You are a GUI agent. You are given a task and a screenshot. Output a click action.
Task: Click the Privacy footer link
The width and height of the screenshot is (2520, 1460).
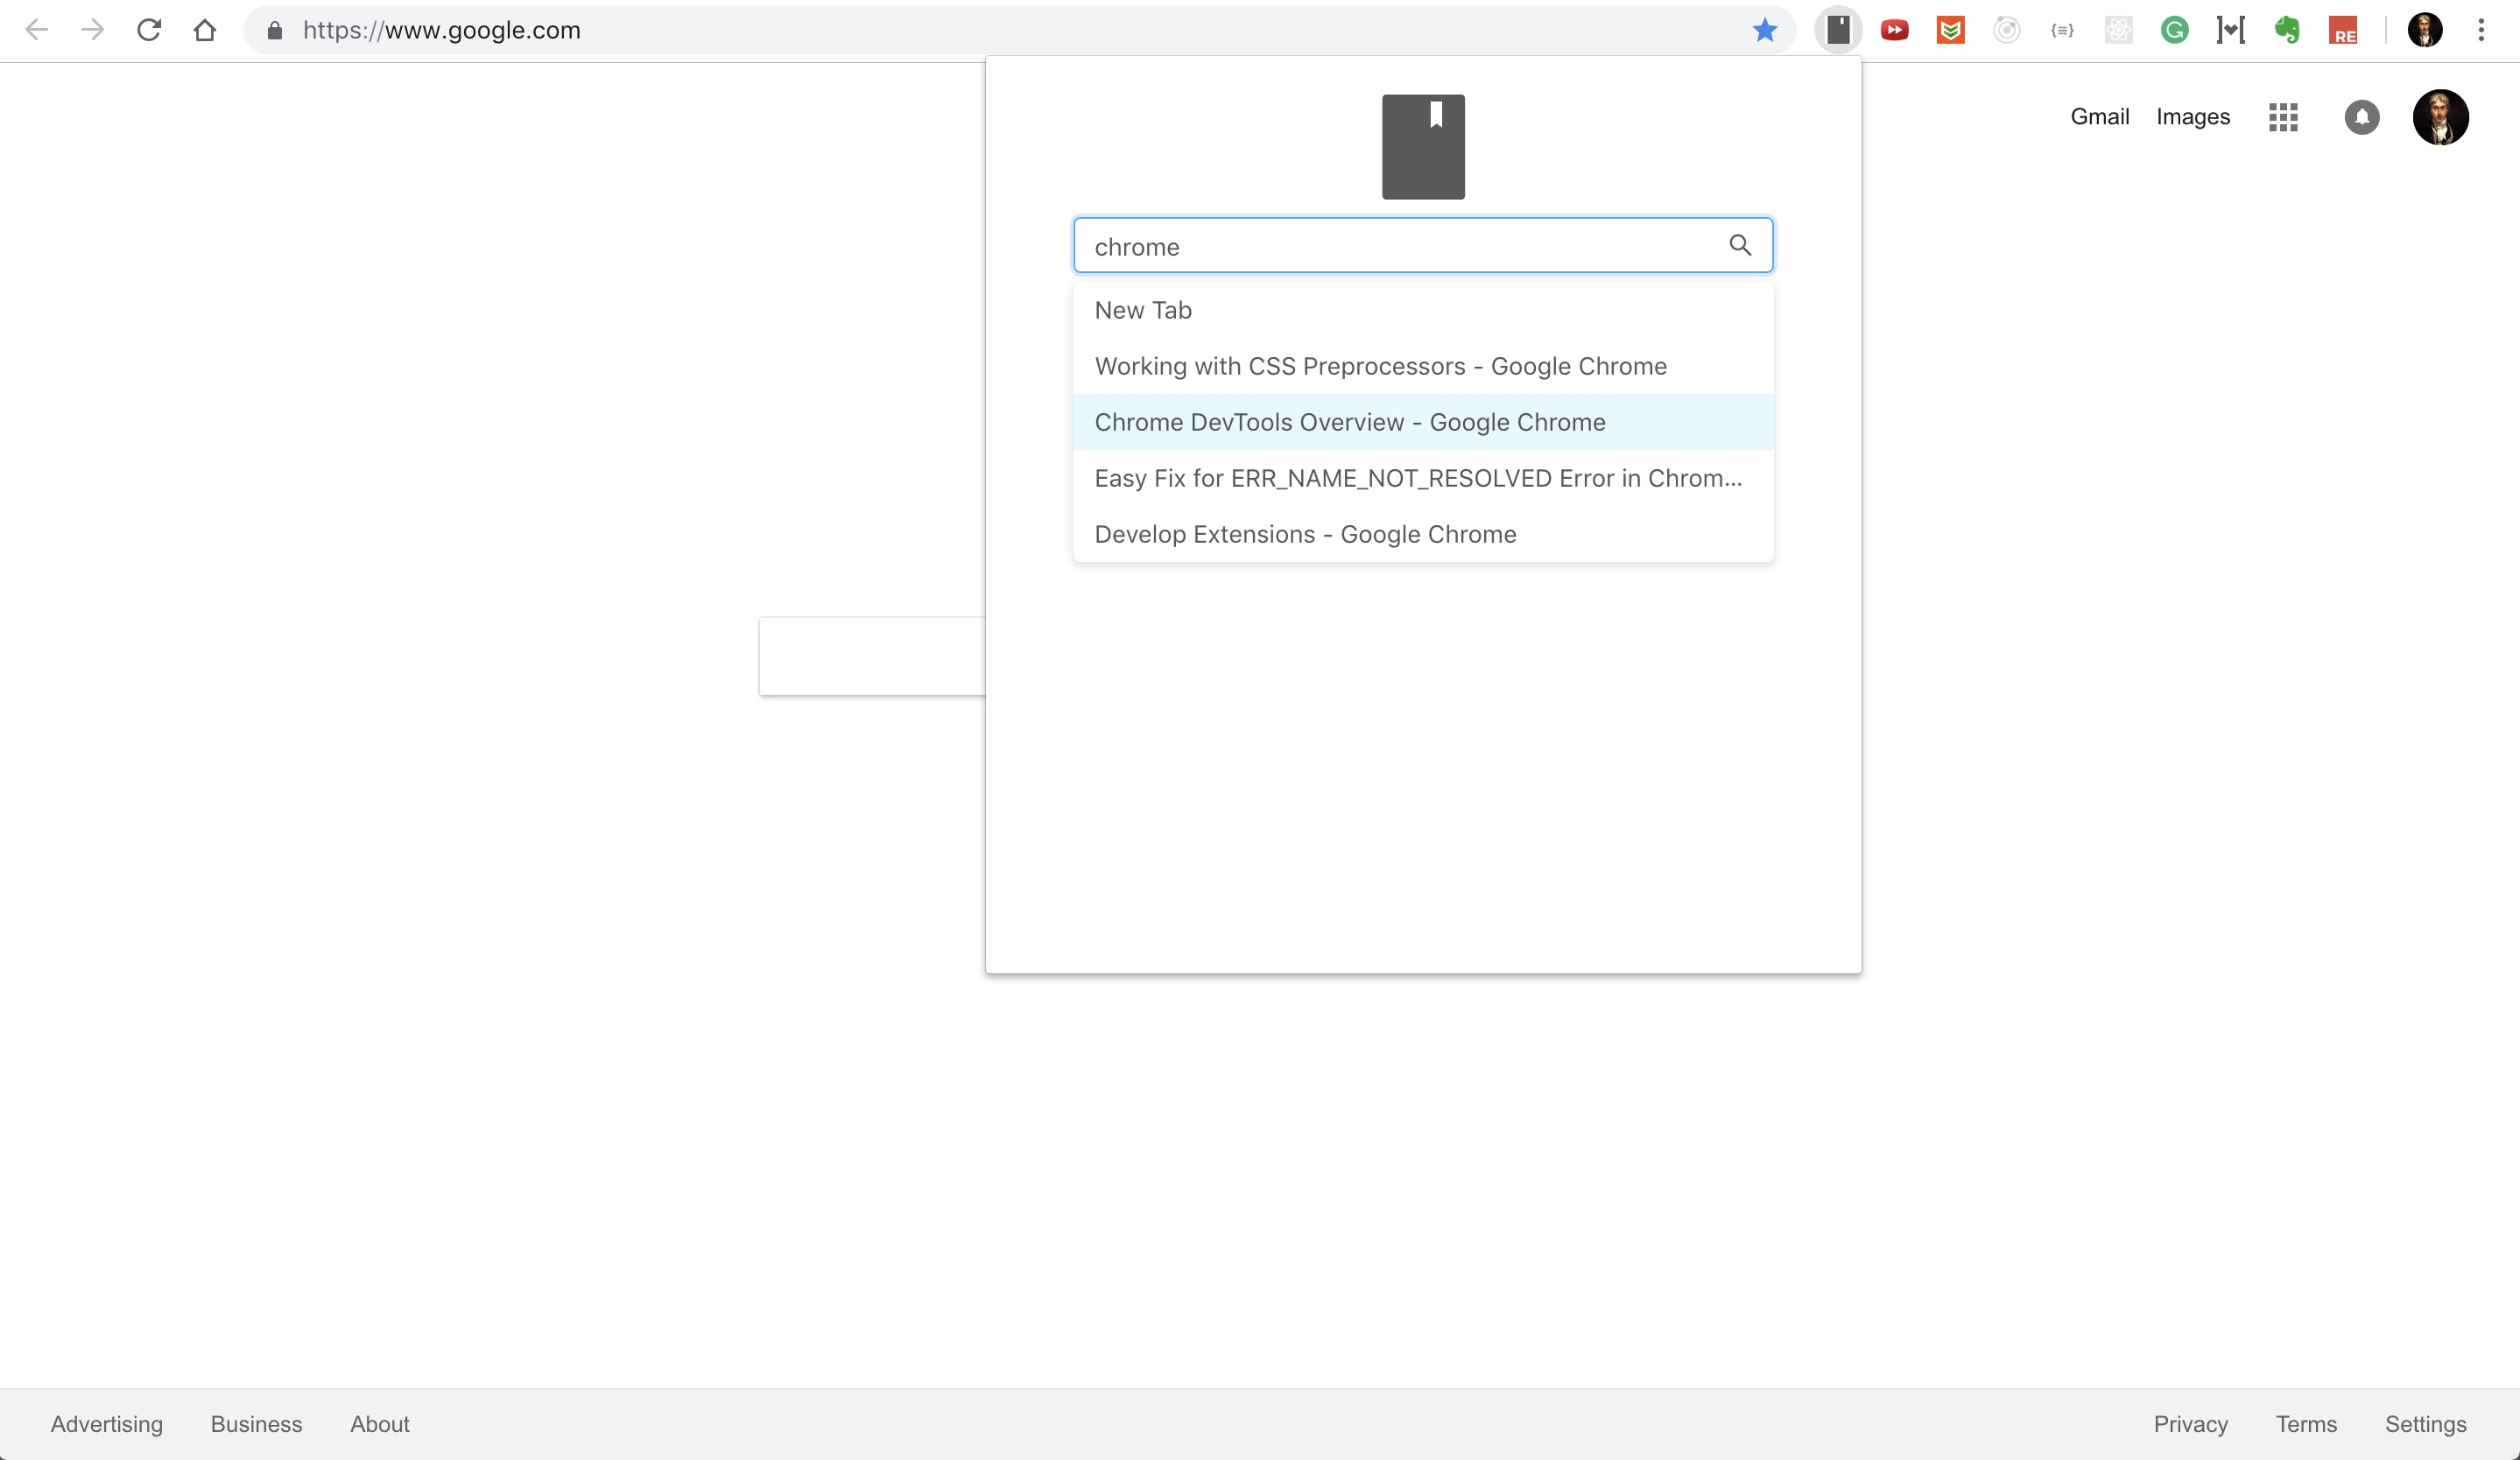click(x=2190, y=1423)
